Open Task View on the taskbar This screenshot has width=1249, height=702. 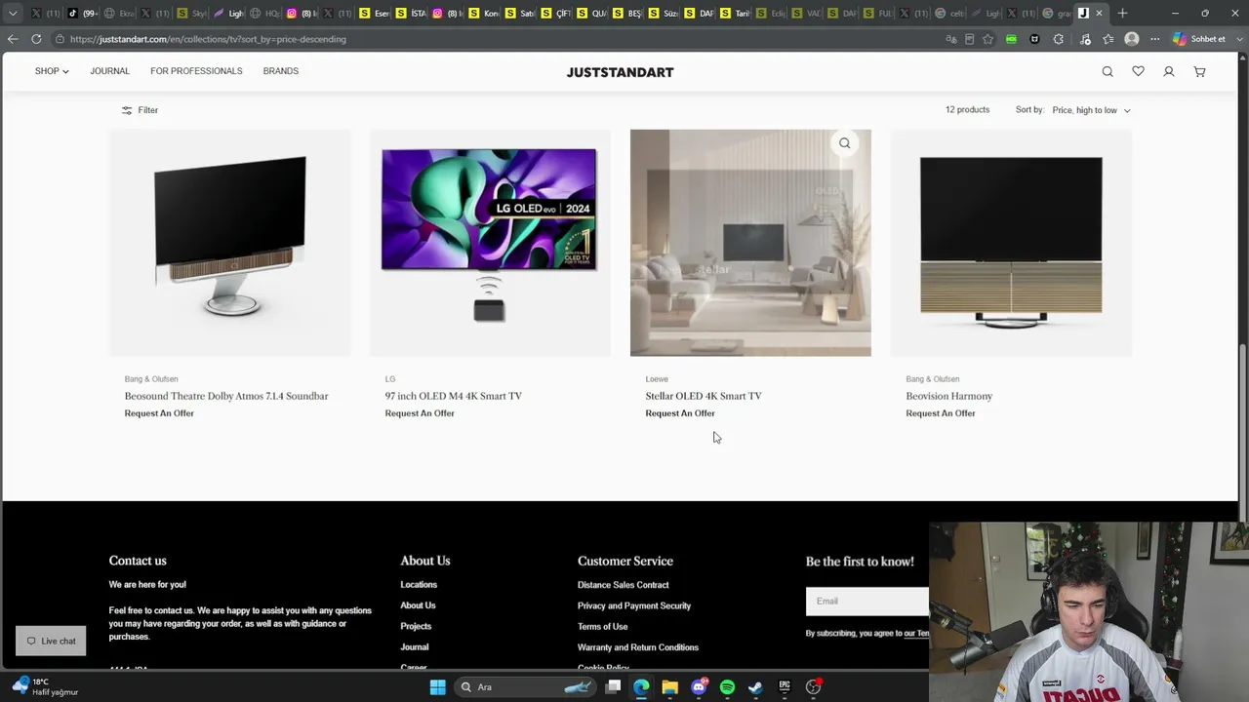click(x=613, y=687)
